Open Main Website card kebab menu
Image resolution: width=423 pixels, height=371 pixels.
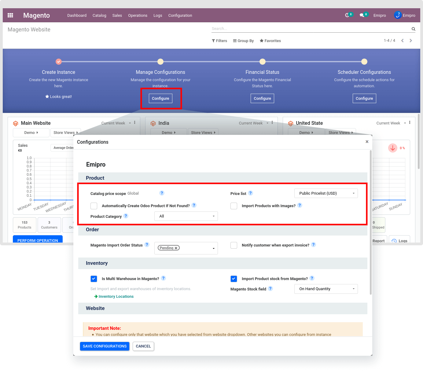[135, 123]
